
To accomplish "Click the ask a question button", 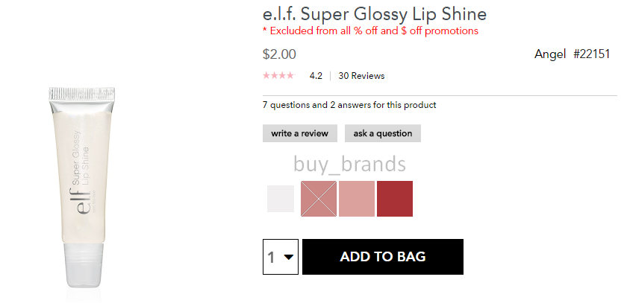I will (x=383, y=133).
